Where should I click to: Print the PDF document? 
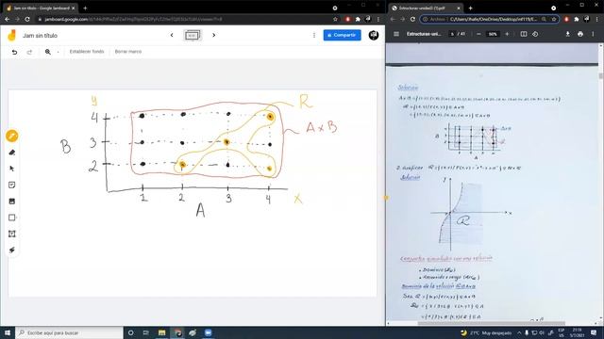click(580, 34)
